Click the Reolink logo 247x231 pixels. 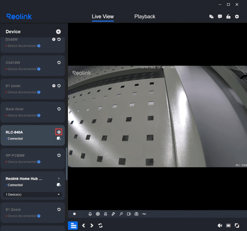19,17
